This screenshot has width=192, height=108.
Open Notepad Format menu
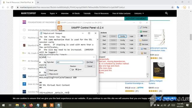pos(52,37)
